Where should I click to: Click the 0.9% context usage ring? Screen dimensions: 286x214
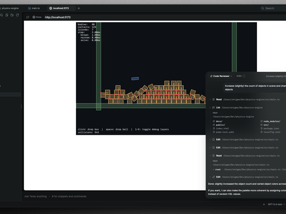(x=244, y=76)
